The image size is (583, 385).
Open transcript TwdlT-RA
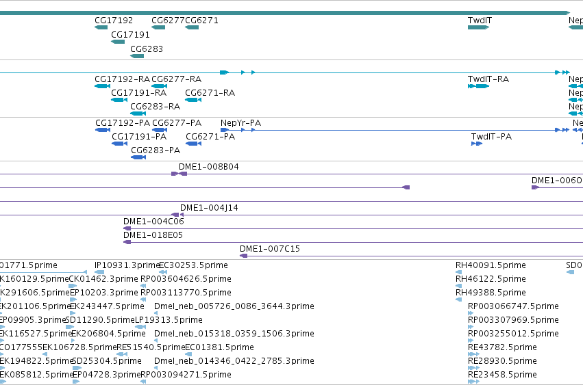click(488, 79)
